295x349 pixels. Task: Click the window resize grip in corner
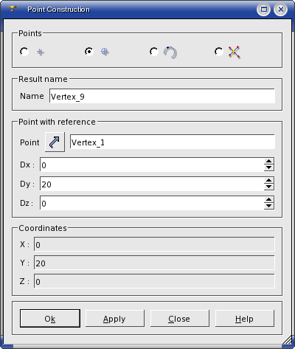tap(287, 341)
